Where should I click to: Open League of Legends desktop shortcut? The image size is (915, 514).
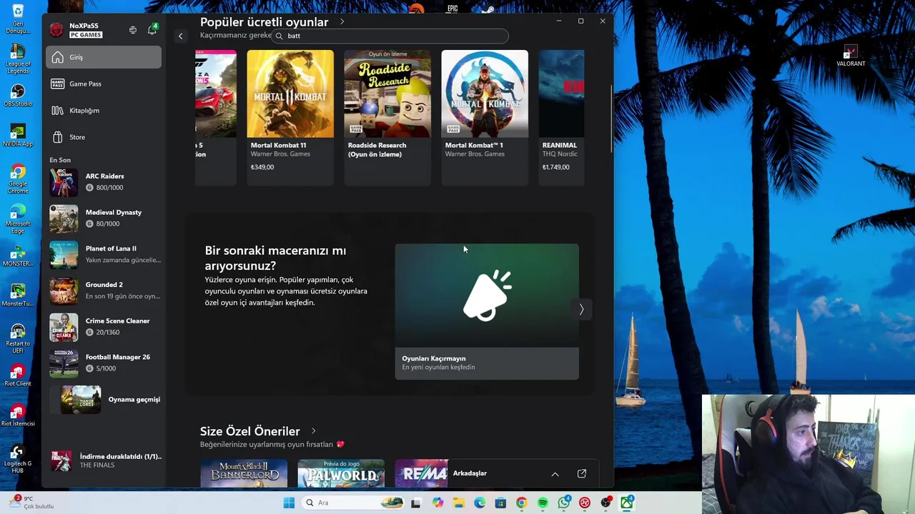pos(18,59)
